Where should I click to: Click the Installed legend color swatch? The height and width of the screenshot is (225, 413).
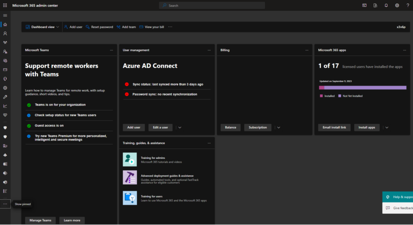pos(321,96)
